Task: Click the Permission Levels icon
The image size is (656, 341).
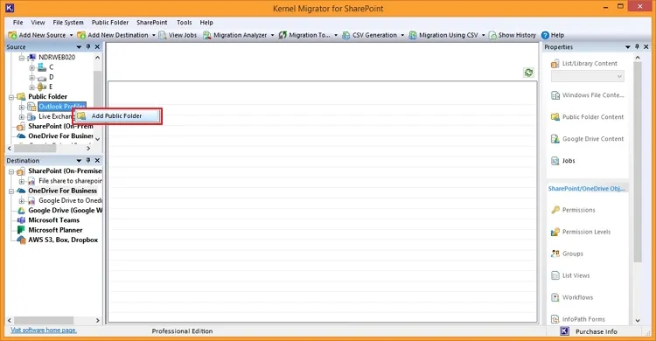Action: [555, 232]
